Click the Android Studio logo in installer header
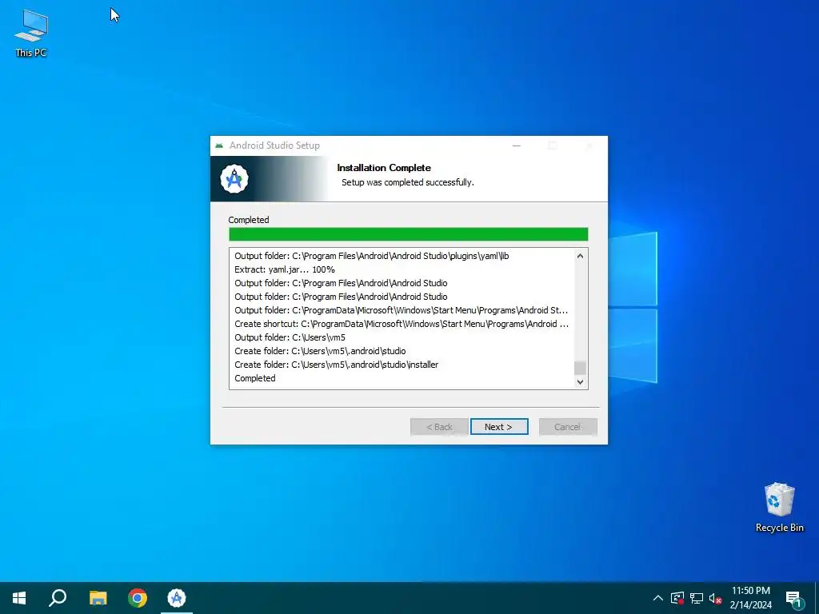 click(x=234, y=179)
